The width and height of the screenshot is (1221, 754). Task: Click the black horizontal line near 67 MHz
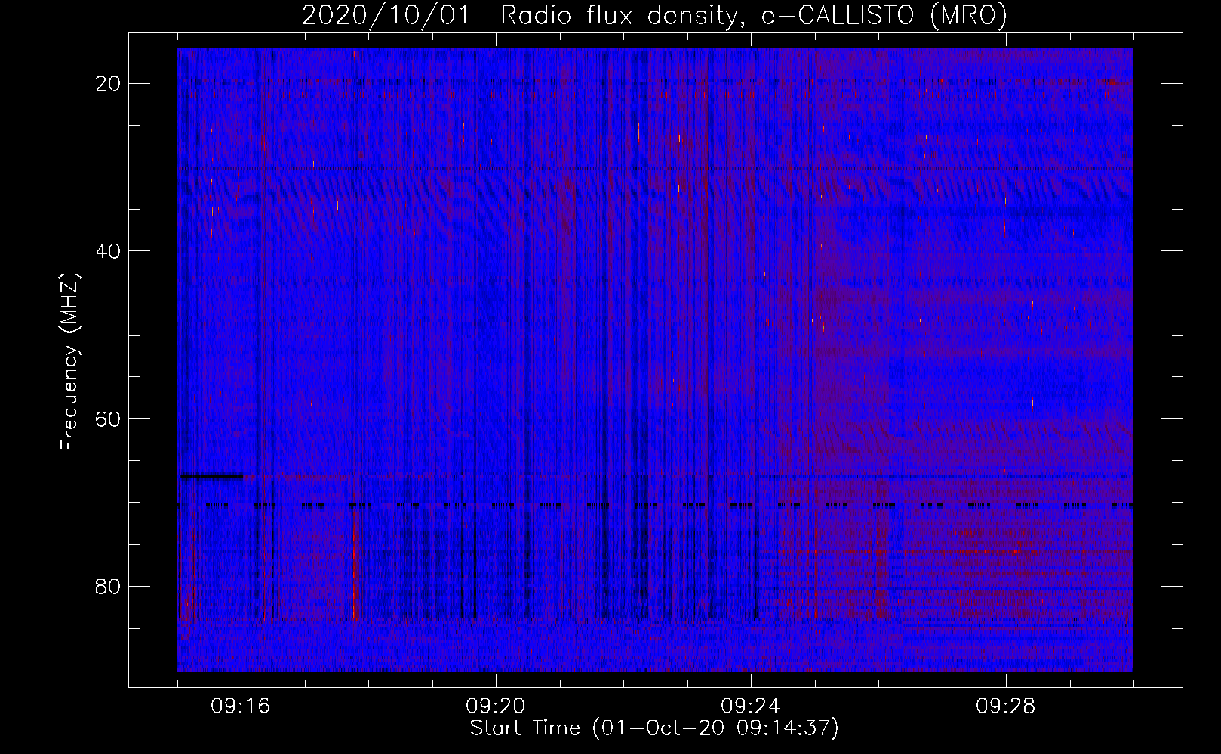coord(211,476)
